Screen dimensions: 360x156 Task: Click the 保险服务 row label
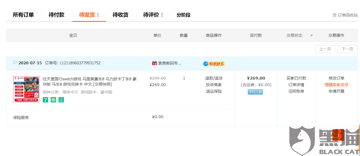(x=21, y=117)
